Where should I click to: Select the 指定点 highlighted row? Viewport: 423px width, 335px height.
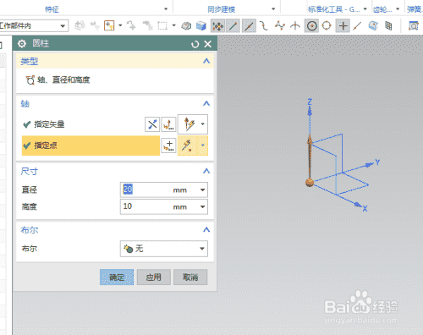[91, 146]
